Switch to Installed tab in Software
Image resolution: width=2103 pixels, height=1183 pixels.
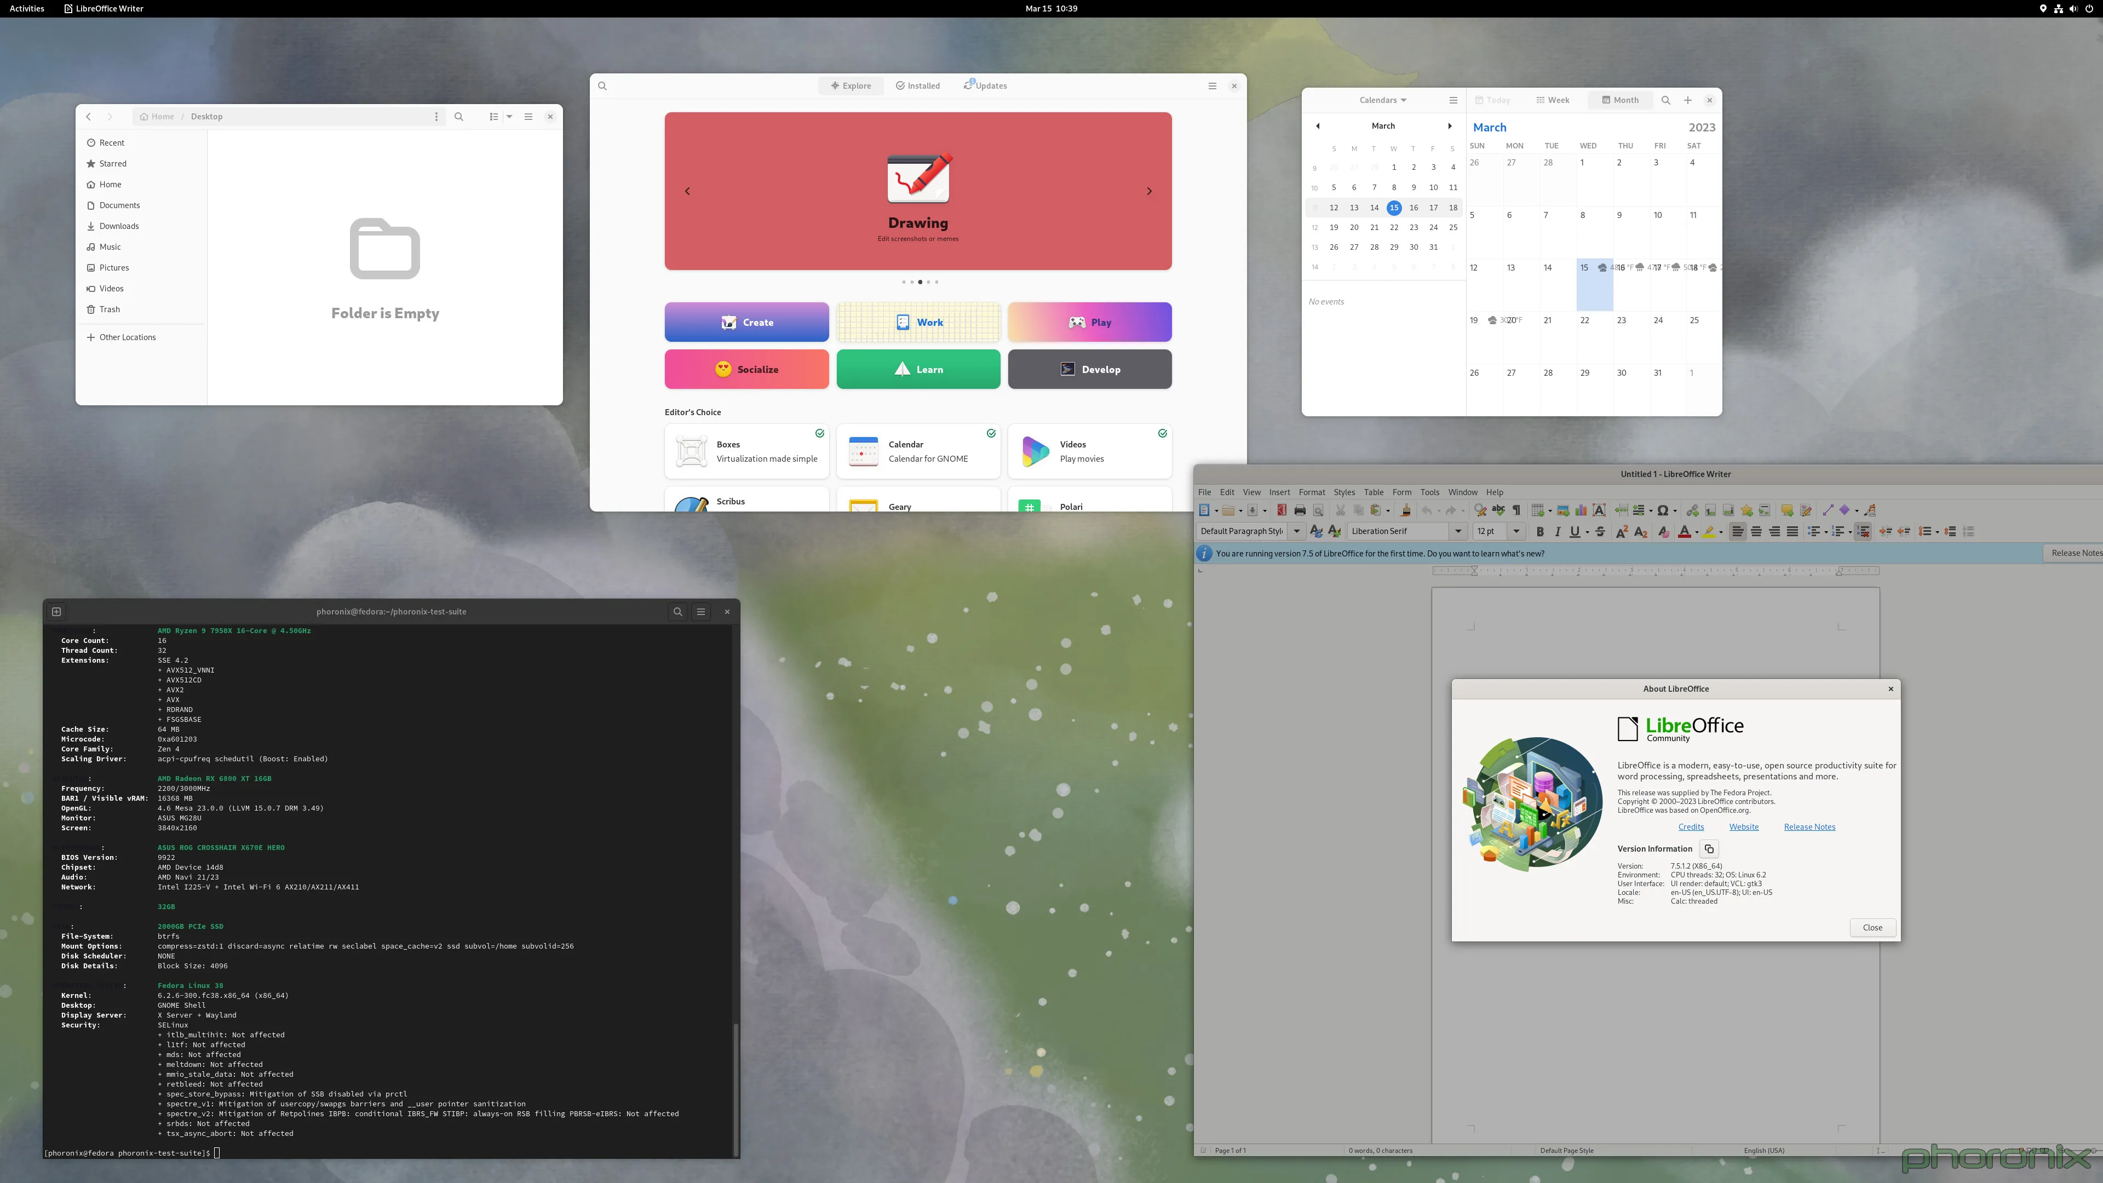coord(918,86)
